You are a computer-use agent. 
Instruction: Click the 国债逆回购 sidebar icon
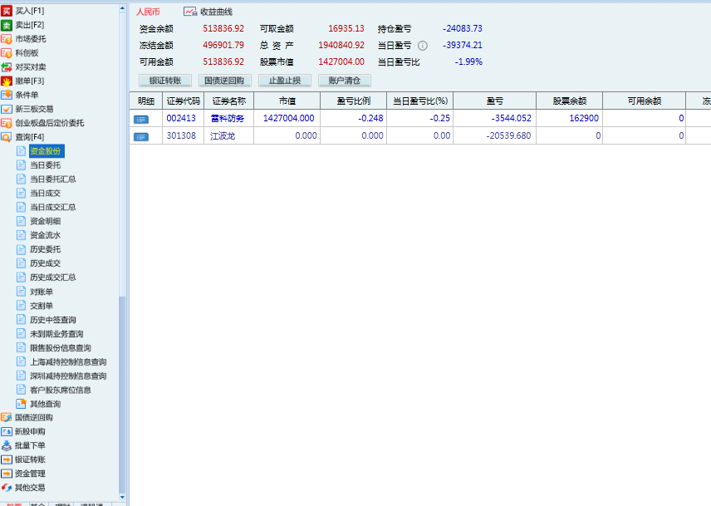click(x=7, y=417)
